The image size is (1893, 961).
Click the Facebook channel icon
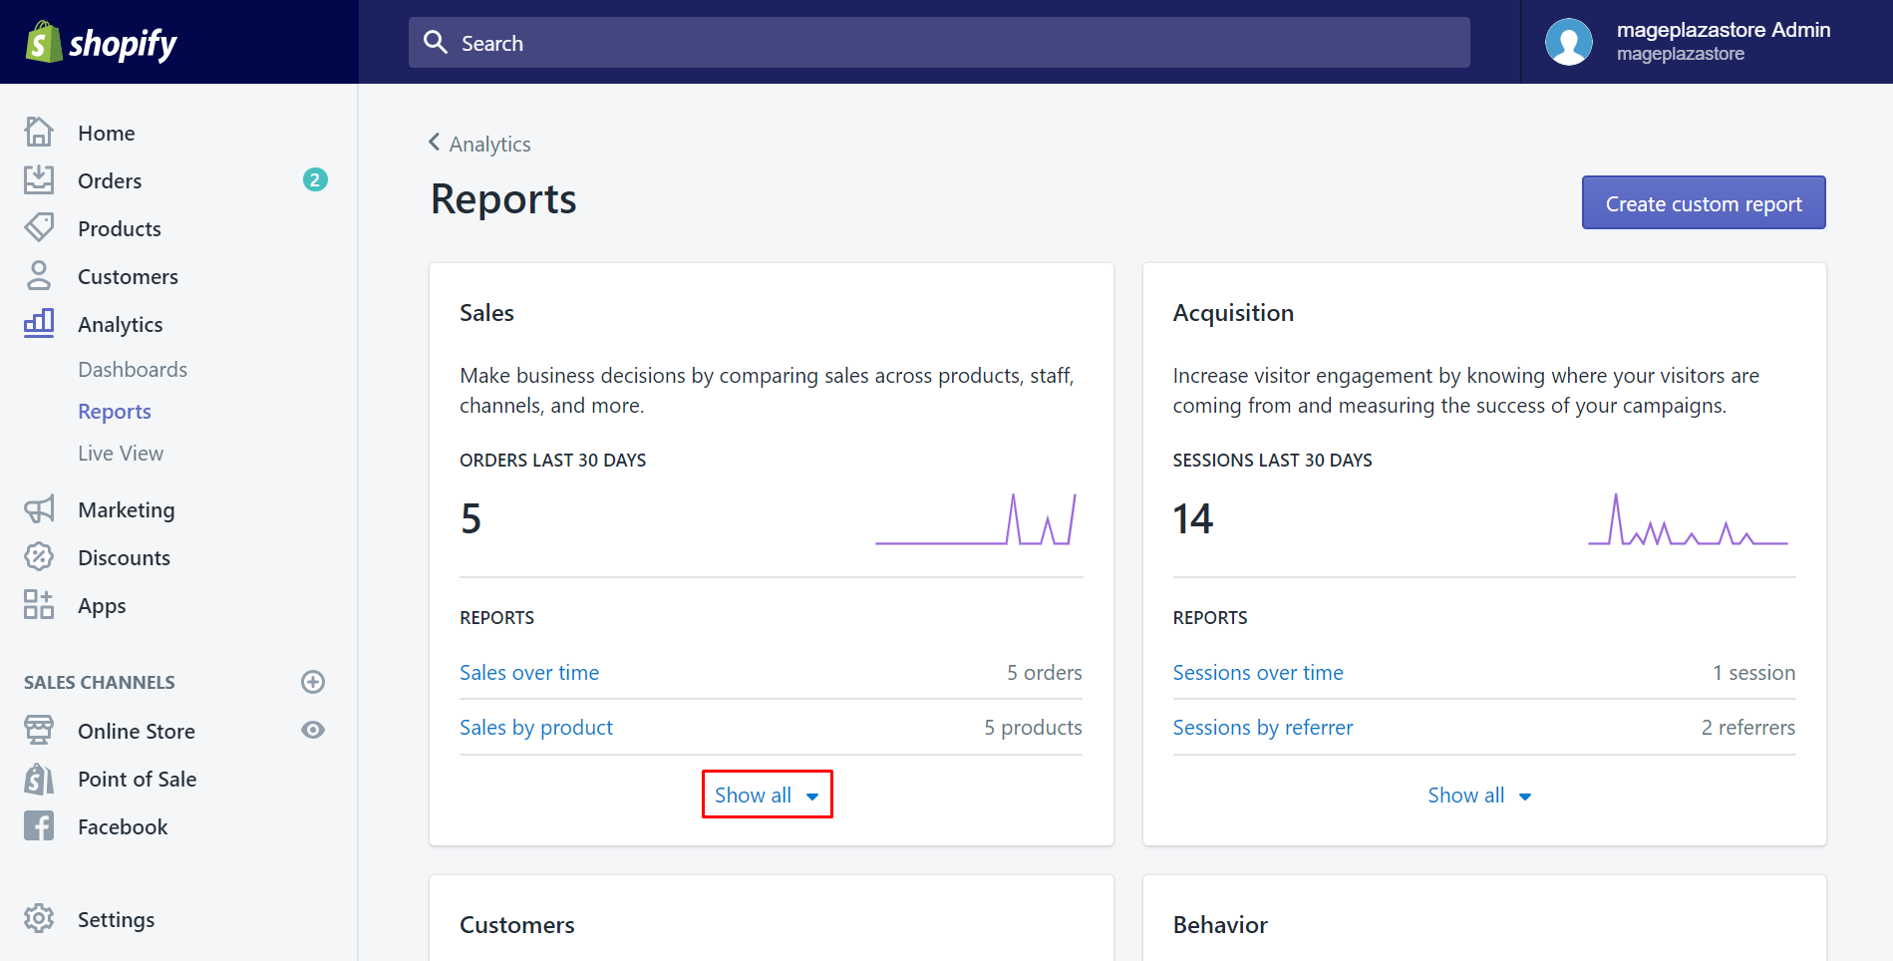[39, 825]
